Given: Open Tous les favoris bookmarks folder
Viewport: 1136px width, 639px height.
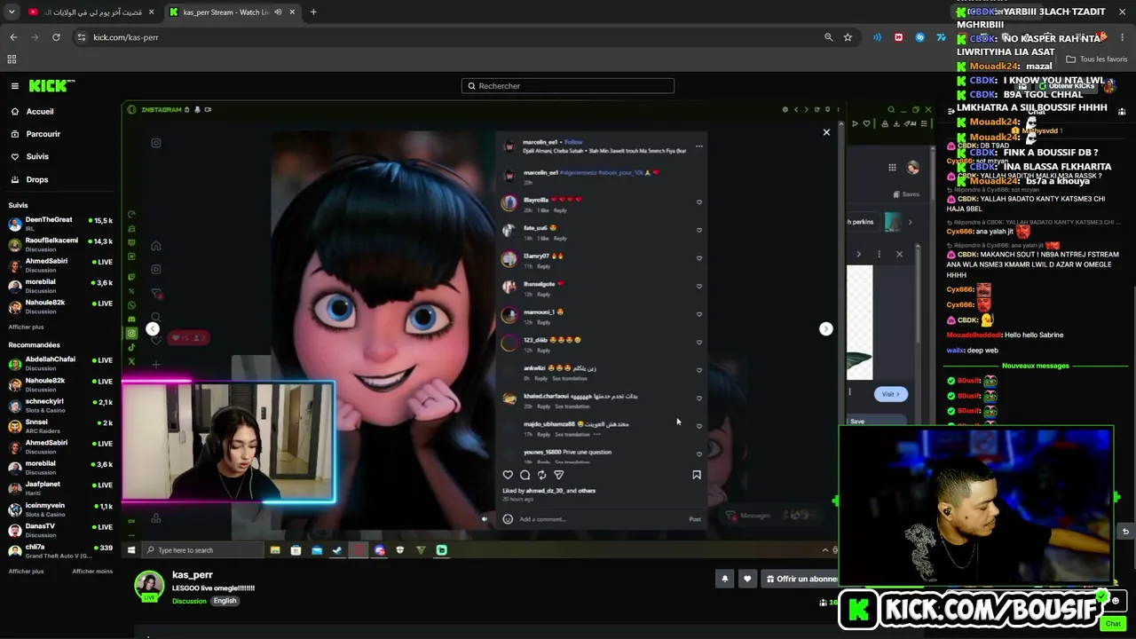Looking at the screenshot, I should tap(1097, 59).
